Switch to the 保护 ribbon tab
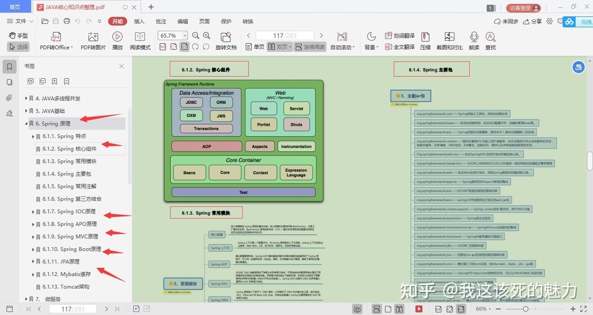 pyautogui.click(x=226, y=22)
